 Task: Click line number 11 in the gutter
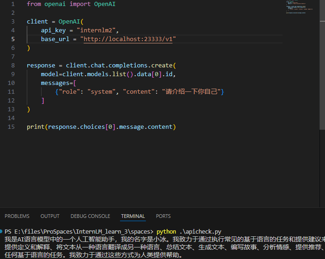11,92
